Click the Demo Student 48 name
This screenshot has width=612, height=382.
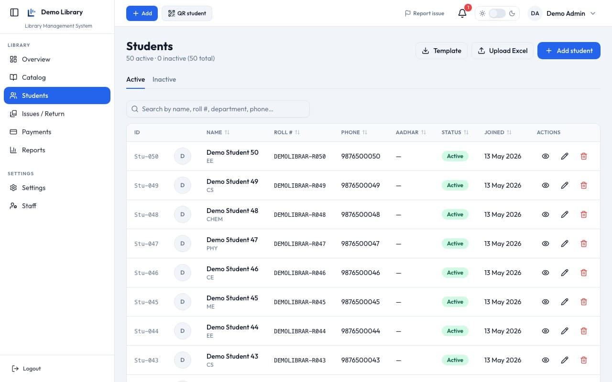[232, 211]
